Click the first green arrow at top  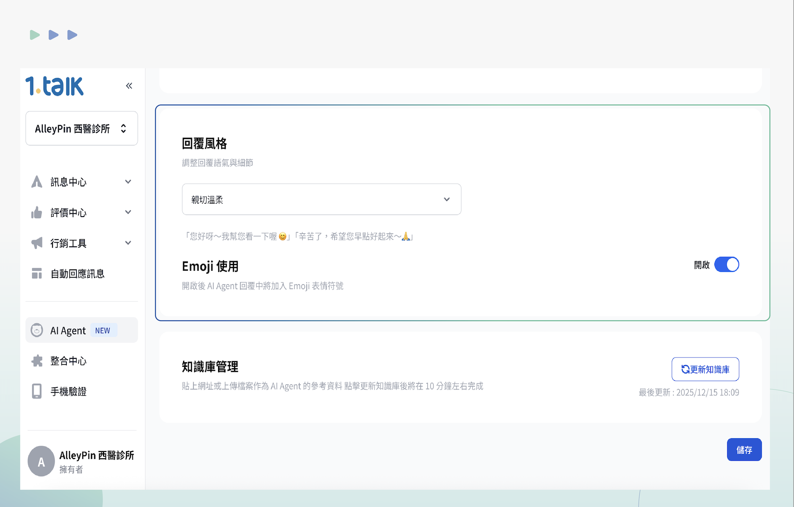35,35
